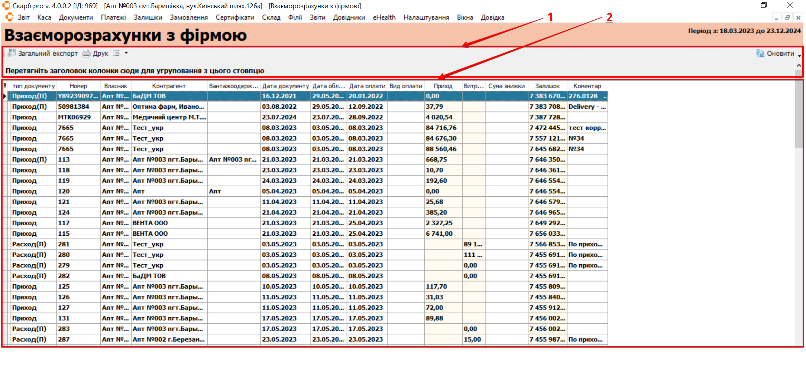The width and height of the screenshot is (806, 373).
Task: Open the Залишки menu
Action: coord(148,17)
